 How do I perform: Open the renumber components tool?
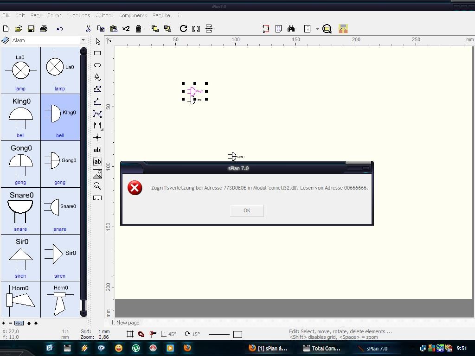266,29
